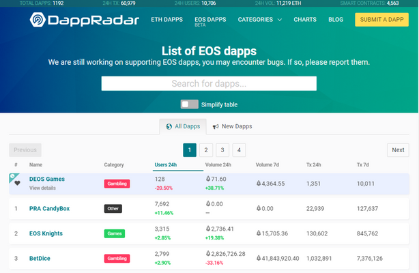Sort by the Name column header
The width and height of the screenshot is (419, 273).
coord(35,164)
